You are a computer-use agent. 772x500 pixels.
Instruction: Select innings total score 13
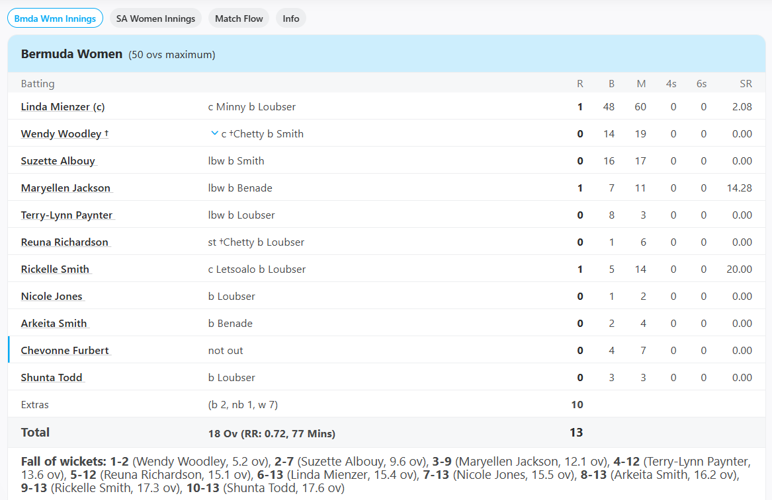577,432
